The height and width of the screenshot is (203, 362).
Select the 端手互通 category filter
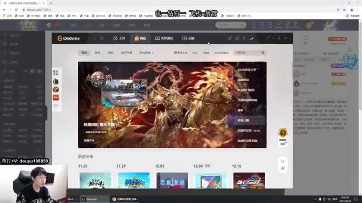point(127,53)
